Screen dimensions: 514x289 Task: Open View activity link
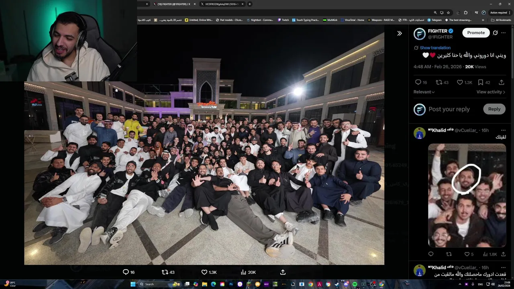coord(491,92)
